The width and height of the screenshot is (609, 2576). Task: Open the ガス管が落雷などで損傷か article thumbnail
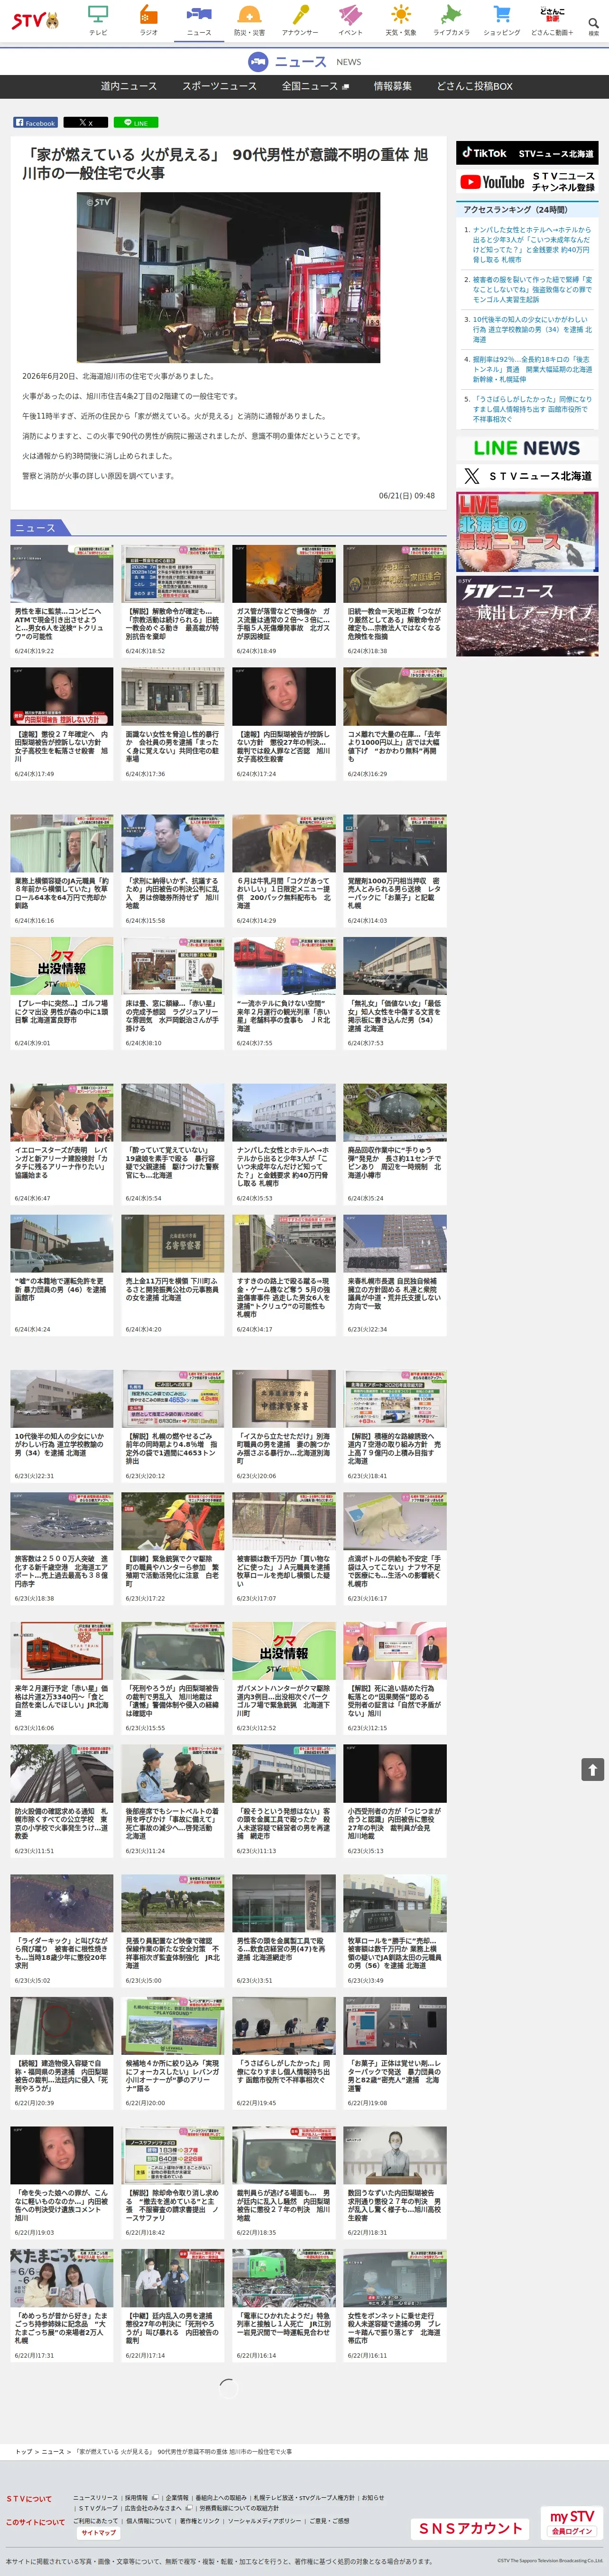[284, 573]
